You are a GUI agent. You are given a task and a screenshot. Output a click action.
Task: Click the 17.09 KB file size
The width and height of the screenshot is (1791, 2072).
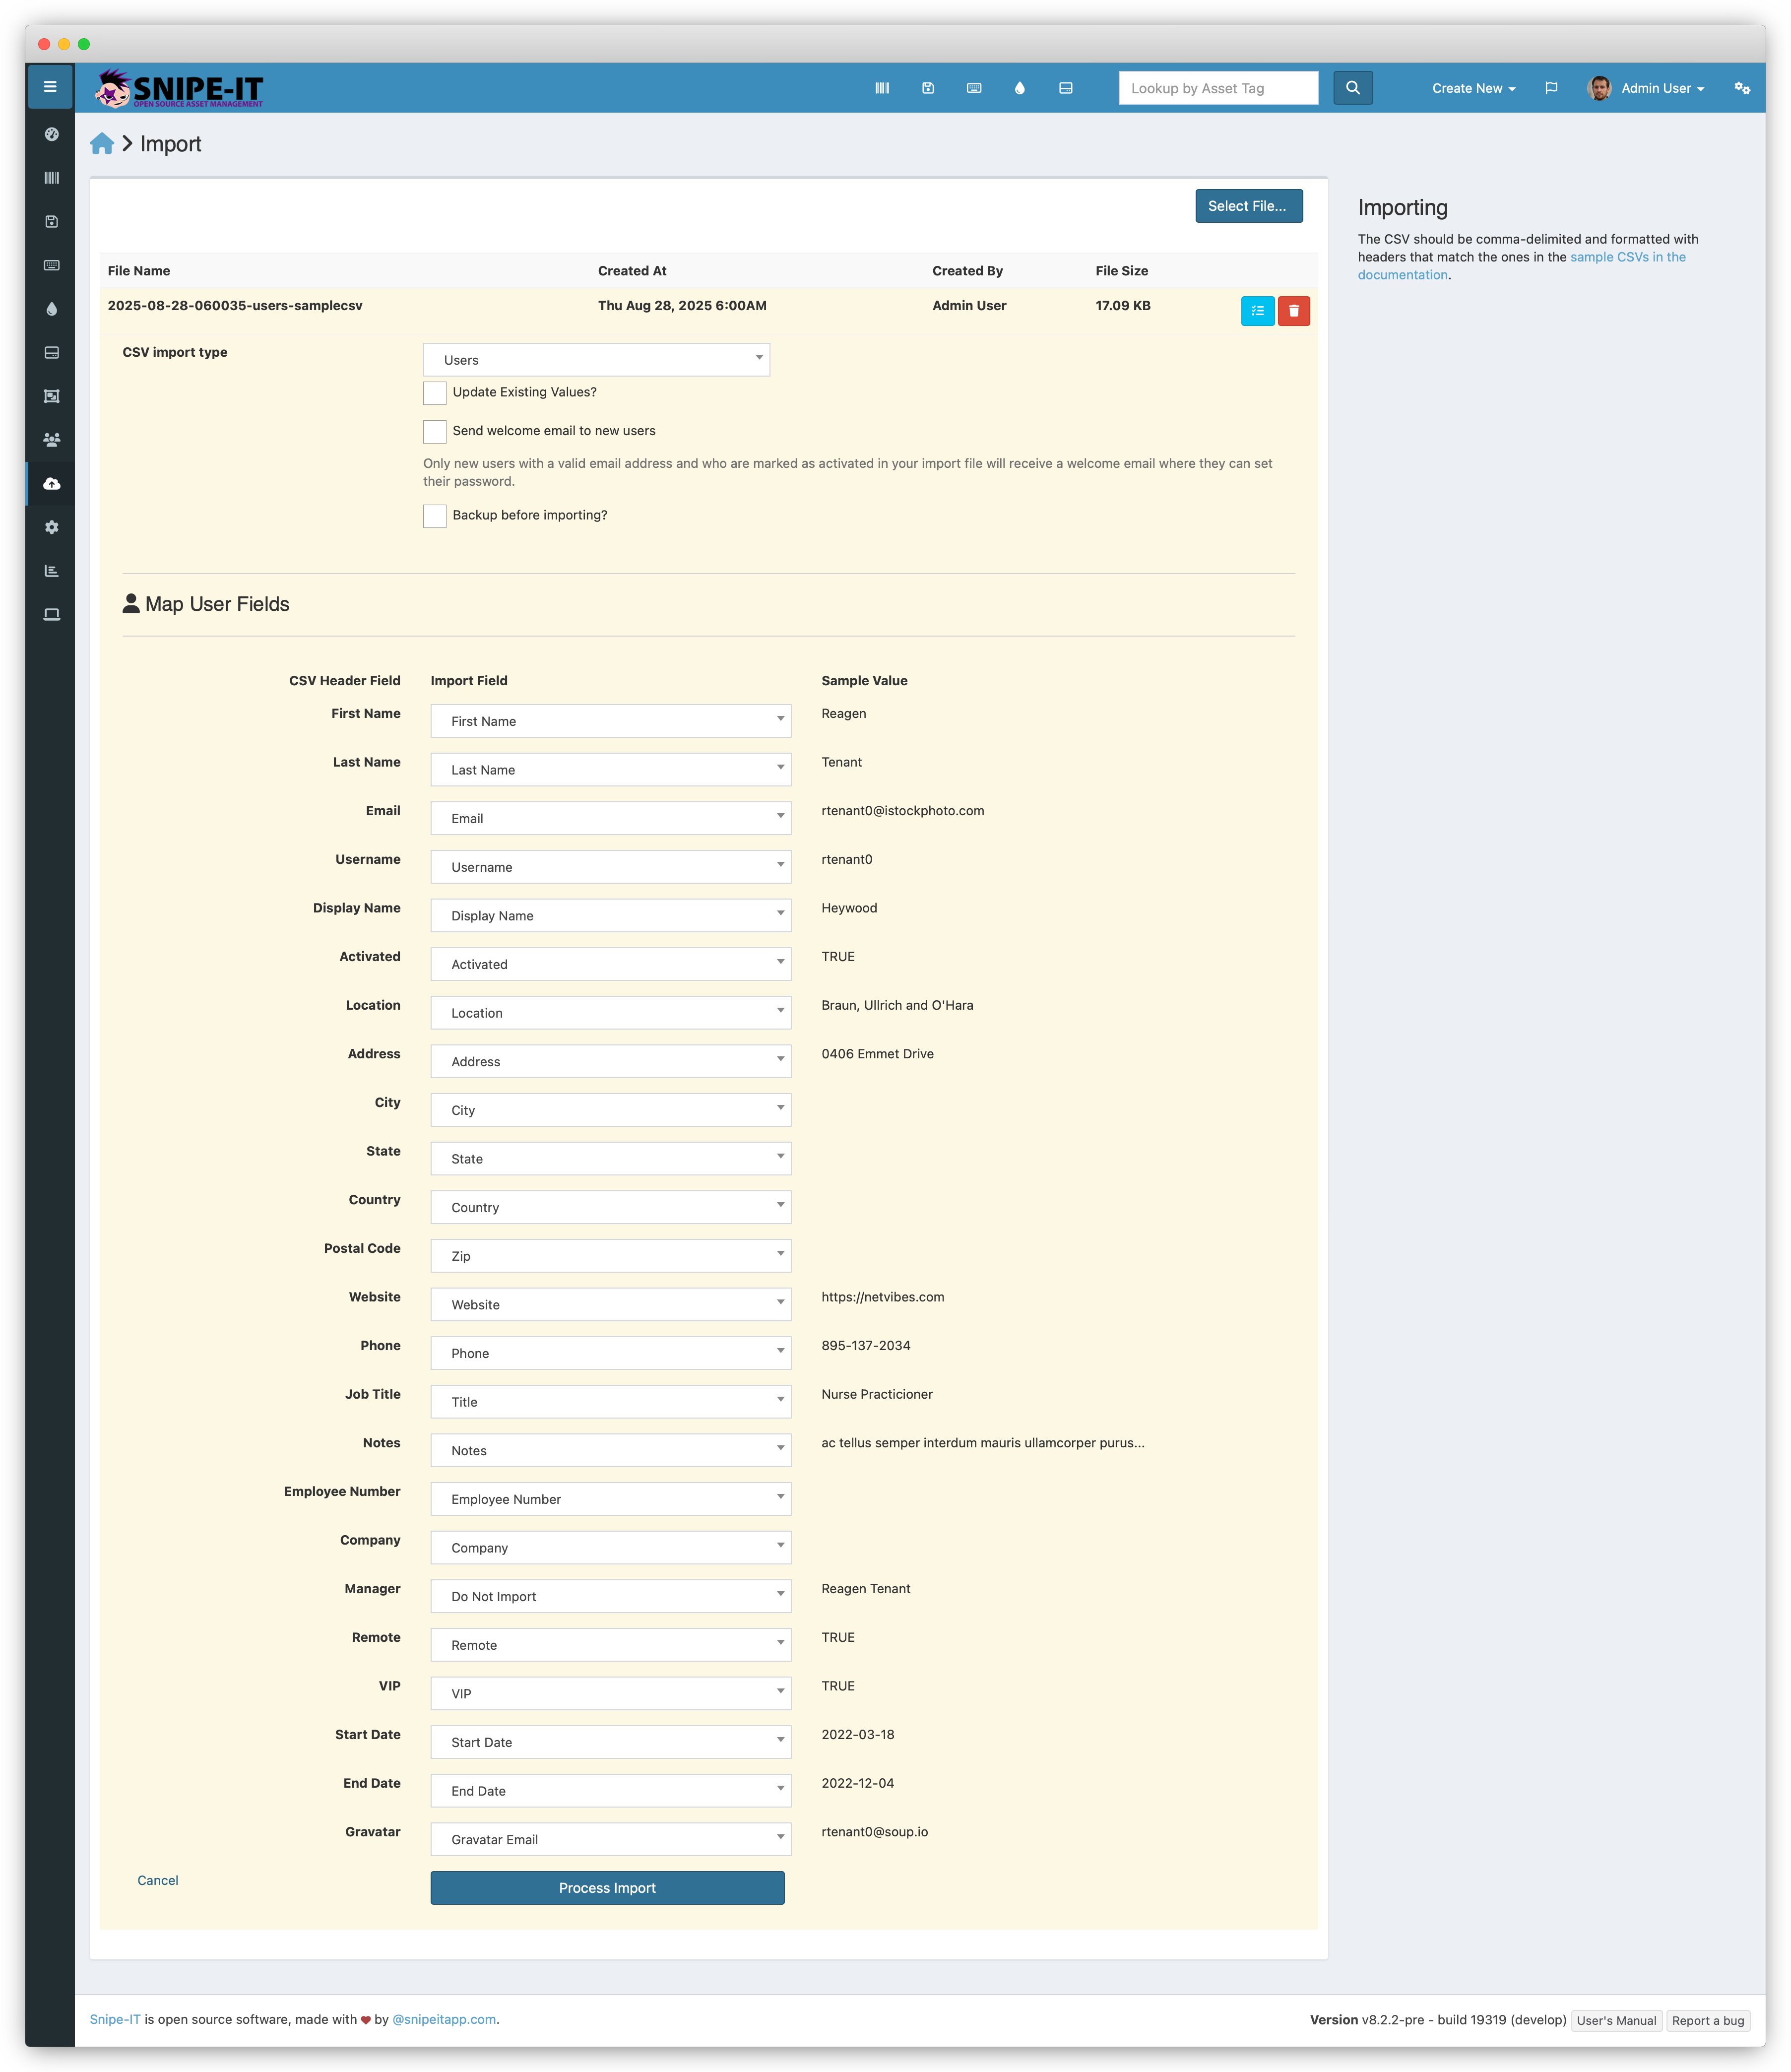pyautogui.click(x=1123, y=306)
